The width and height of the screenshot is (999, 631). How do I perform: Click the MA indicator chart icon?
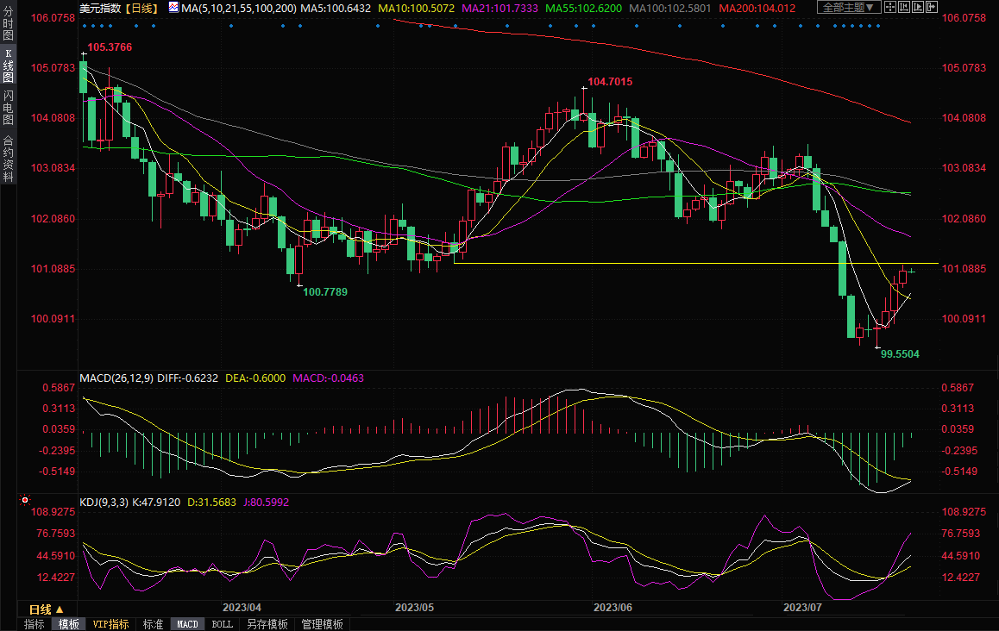[x=173, y=8]
